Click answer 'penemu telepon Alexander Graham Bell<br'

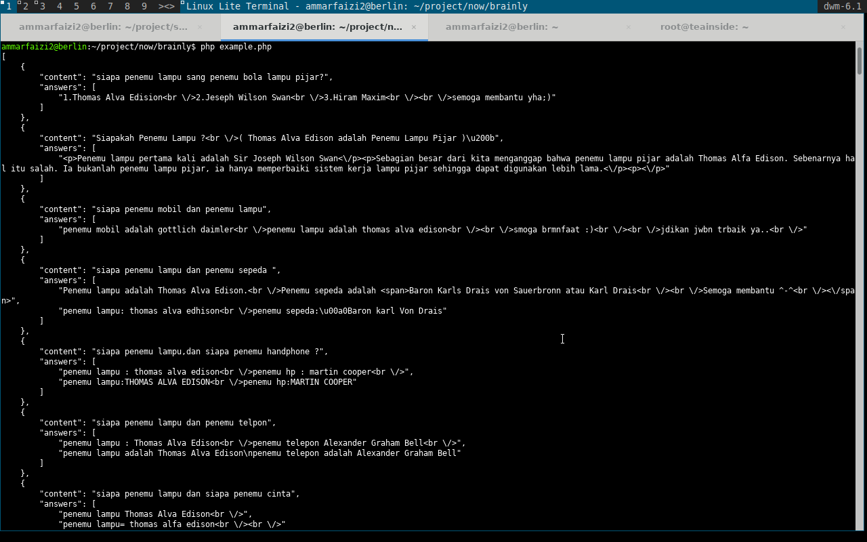(x=262, y=443)
